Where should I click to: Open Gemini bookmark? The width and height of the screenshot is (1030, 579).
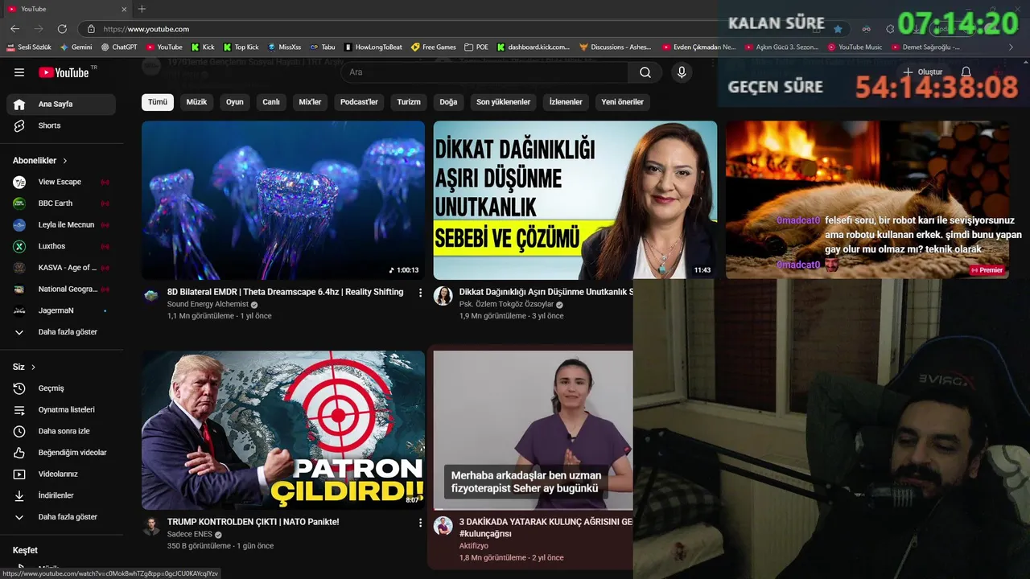point(75,47)
